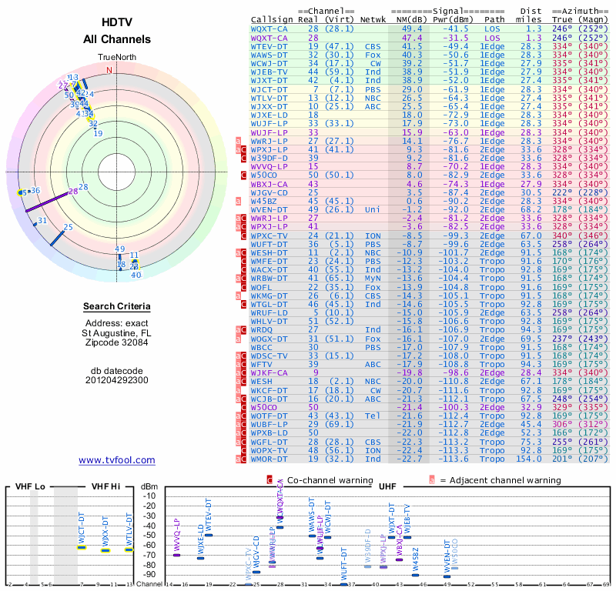
Task: Click the co-channel icon beside WPXC-TV
Action: pos(243,235)
